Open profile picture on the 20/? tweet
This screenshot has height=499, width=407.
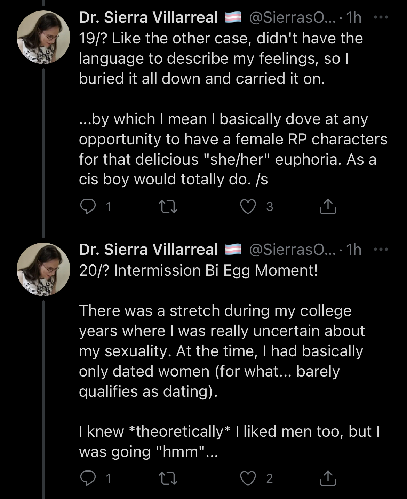pos(43,269)
